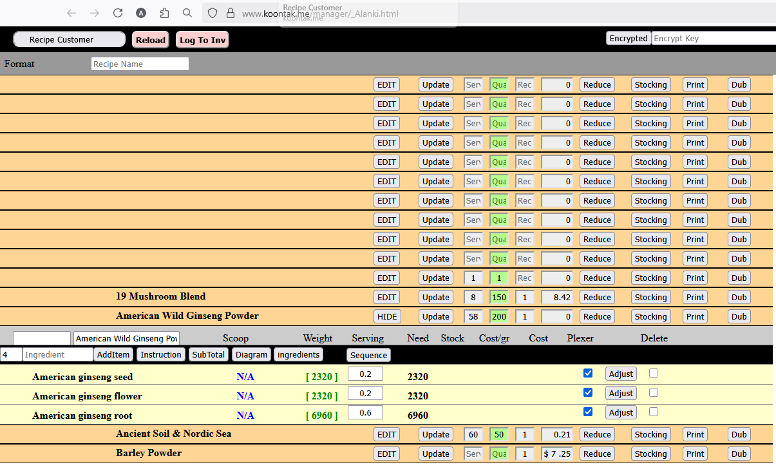Uncheck Plexer for American ginseng root
This screenshot has height=469, width=776.
coord(587,412)
